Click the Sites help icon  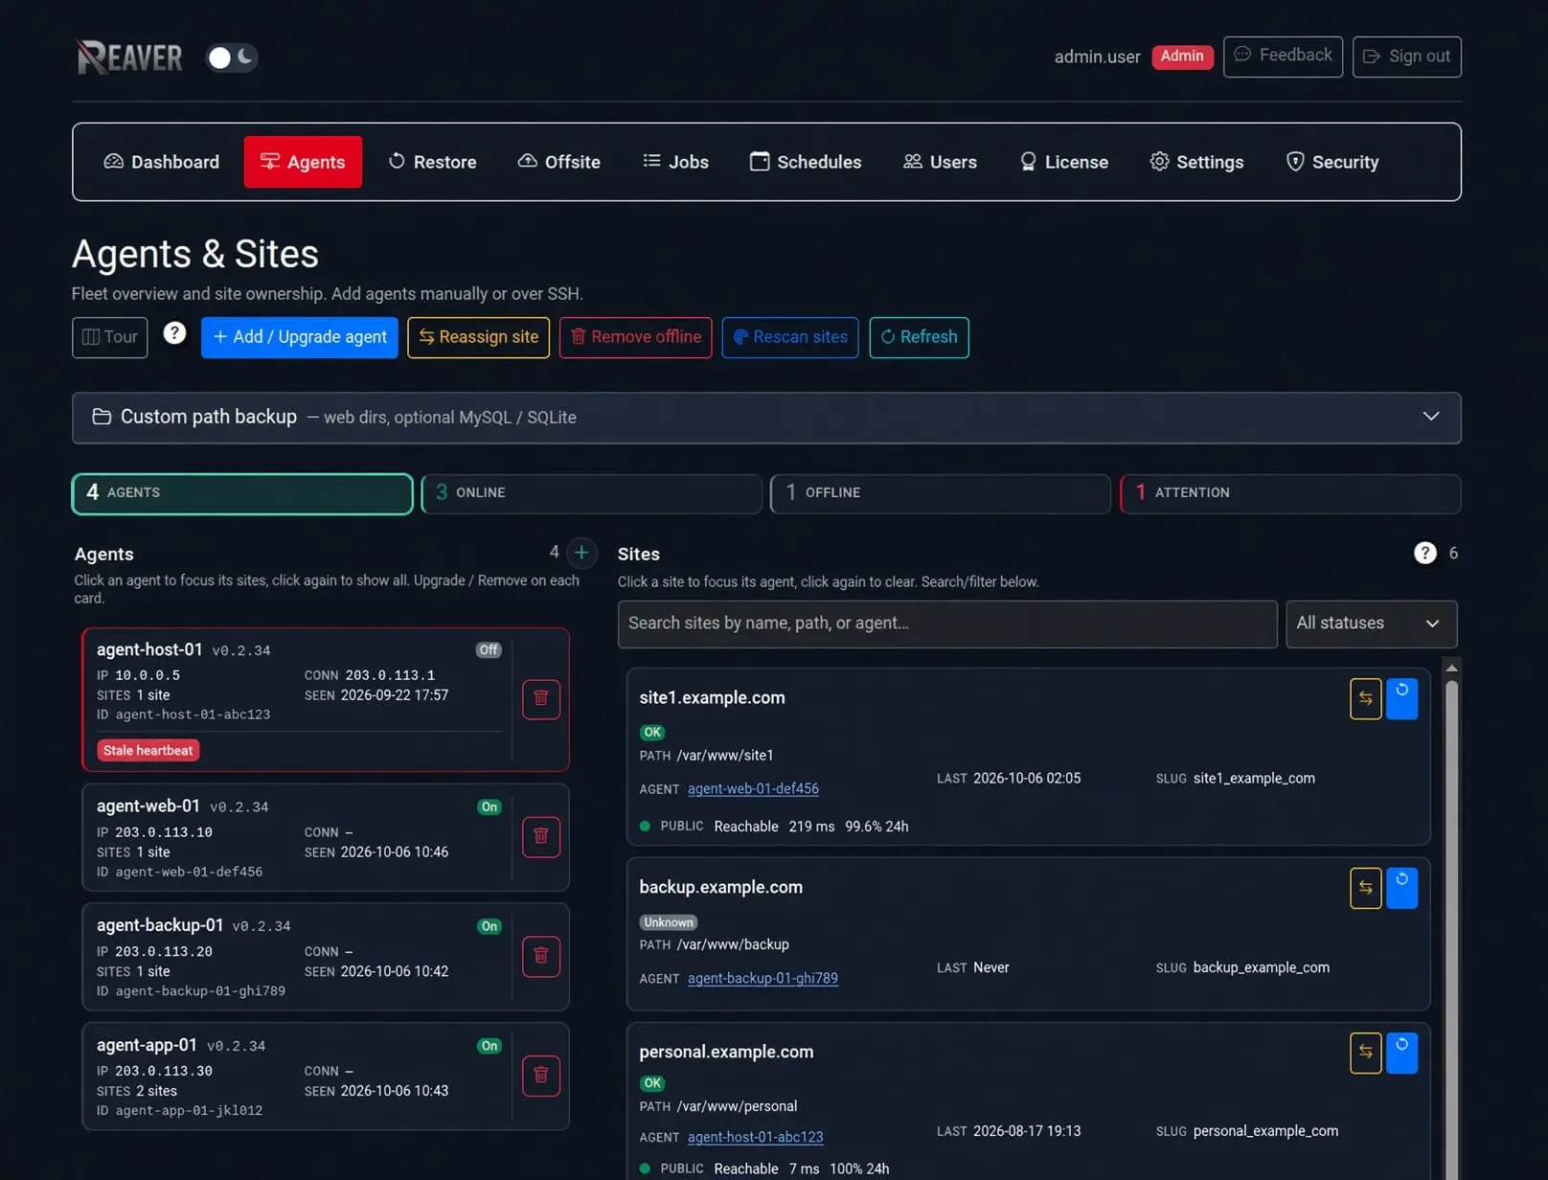[x=1424, y=553]
